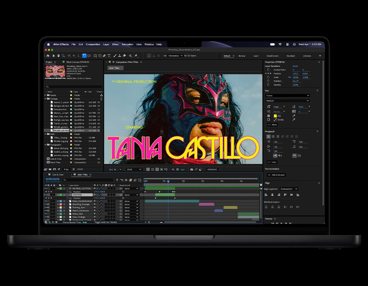368x286 pixels.
Task: Select the Zoom magnifier tool
Action: (63, 56)
